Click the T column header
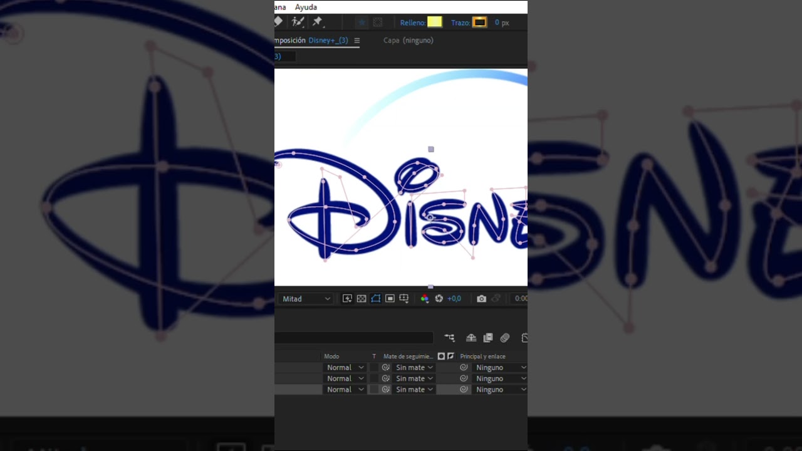Screen dimensions: 802x451 (x=374, y=356)
